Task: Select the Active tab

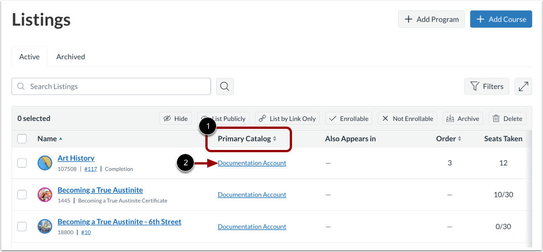Action: pos(29,57)
